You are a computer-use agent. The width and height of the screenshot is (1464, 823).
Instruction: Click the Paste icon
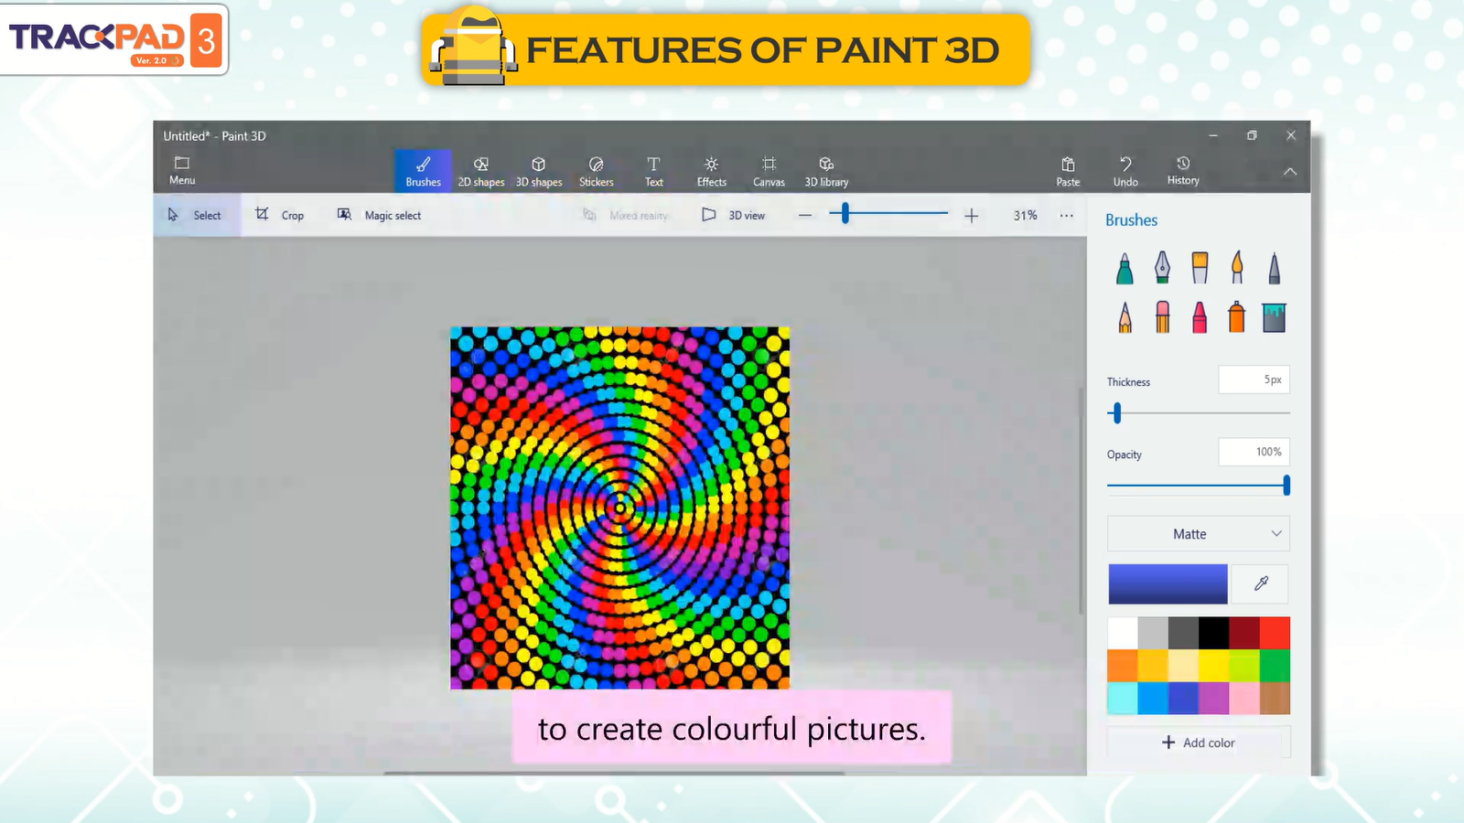[1068, 164]
